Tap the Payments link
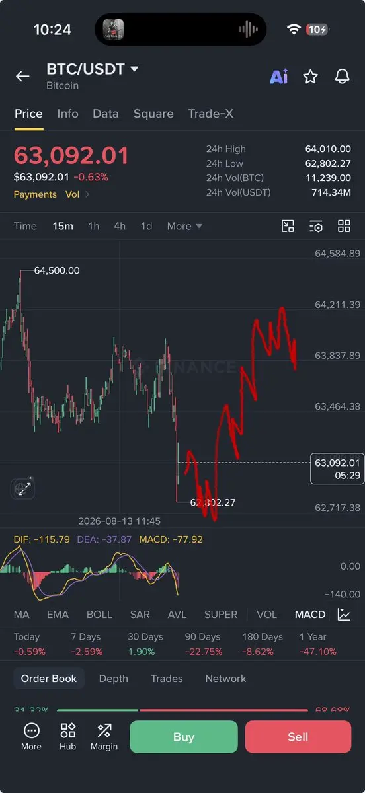 coord(35,194)
